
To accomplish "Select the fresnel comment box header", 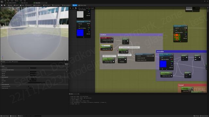I will 192,85.
